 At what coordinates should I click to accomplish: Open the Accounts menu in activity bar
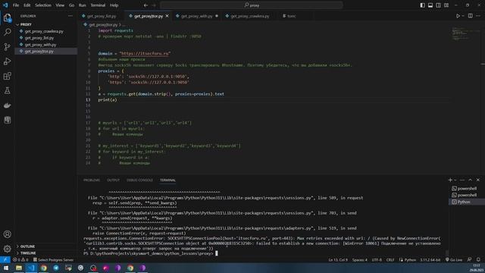pyautogui.click(x=7, y=234)
